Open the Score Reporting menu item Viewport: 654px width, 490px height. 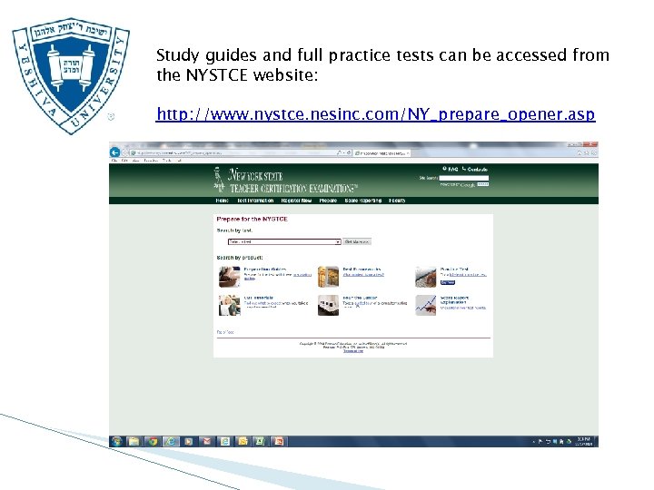363,201
